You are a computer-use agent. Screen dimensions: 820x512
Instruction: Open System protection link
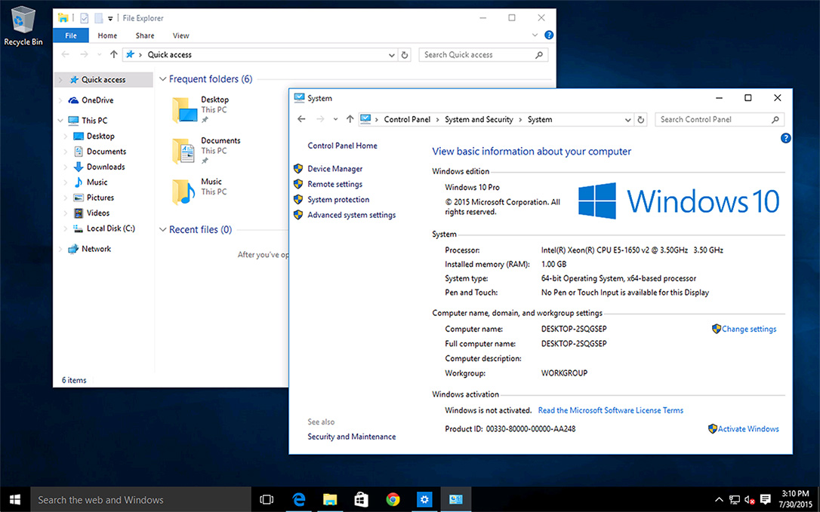click(x=338, y=200)
